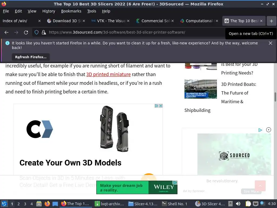Close the sidebar video ad with circled X
This screenshot has height=208, width=277.
pyautogui.click(x=269, y=130)
